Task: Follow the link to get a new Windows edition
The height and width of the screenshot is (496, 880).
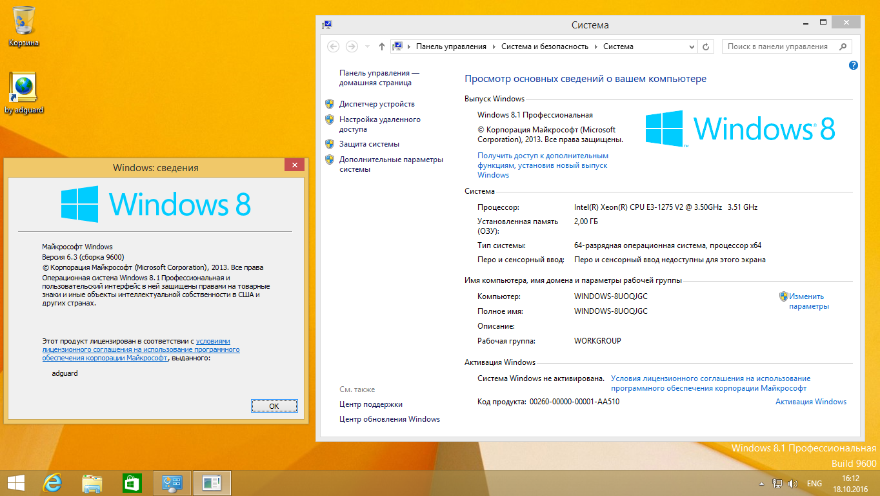Action: [543, 165]
